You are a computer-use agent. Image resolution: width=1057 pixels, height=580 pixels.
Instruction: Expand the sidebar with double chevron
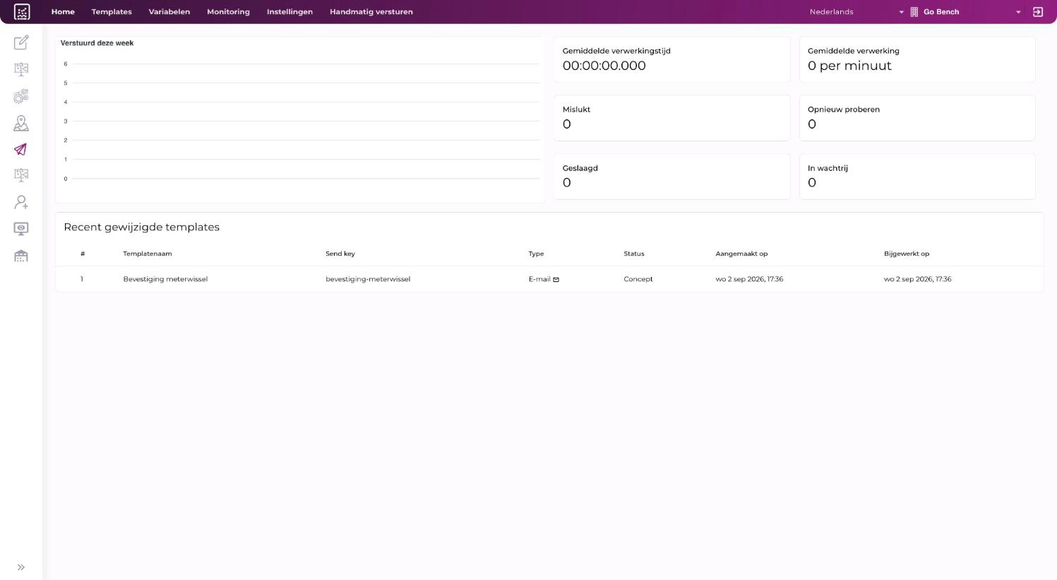click(x=21, y=567)
